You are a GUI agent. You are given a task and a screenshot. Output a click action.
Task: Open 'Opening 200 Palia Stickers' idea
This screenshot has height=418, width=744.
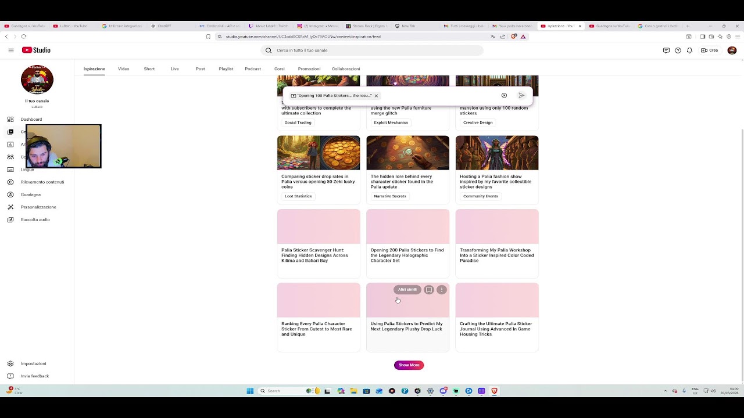[407, 243]
